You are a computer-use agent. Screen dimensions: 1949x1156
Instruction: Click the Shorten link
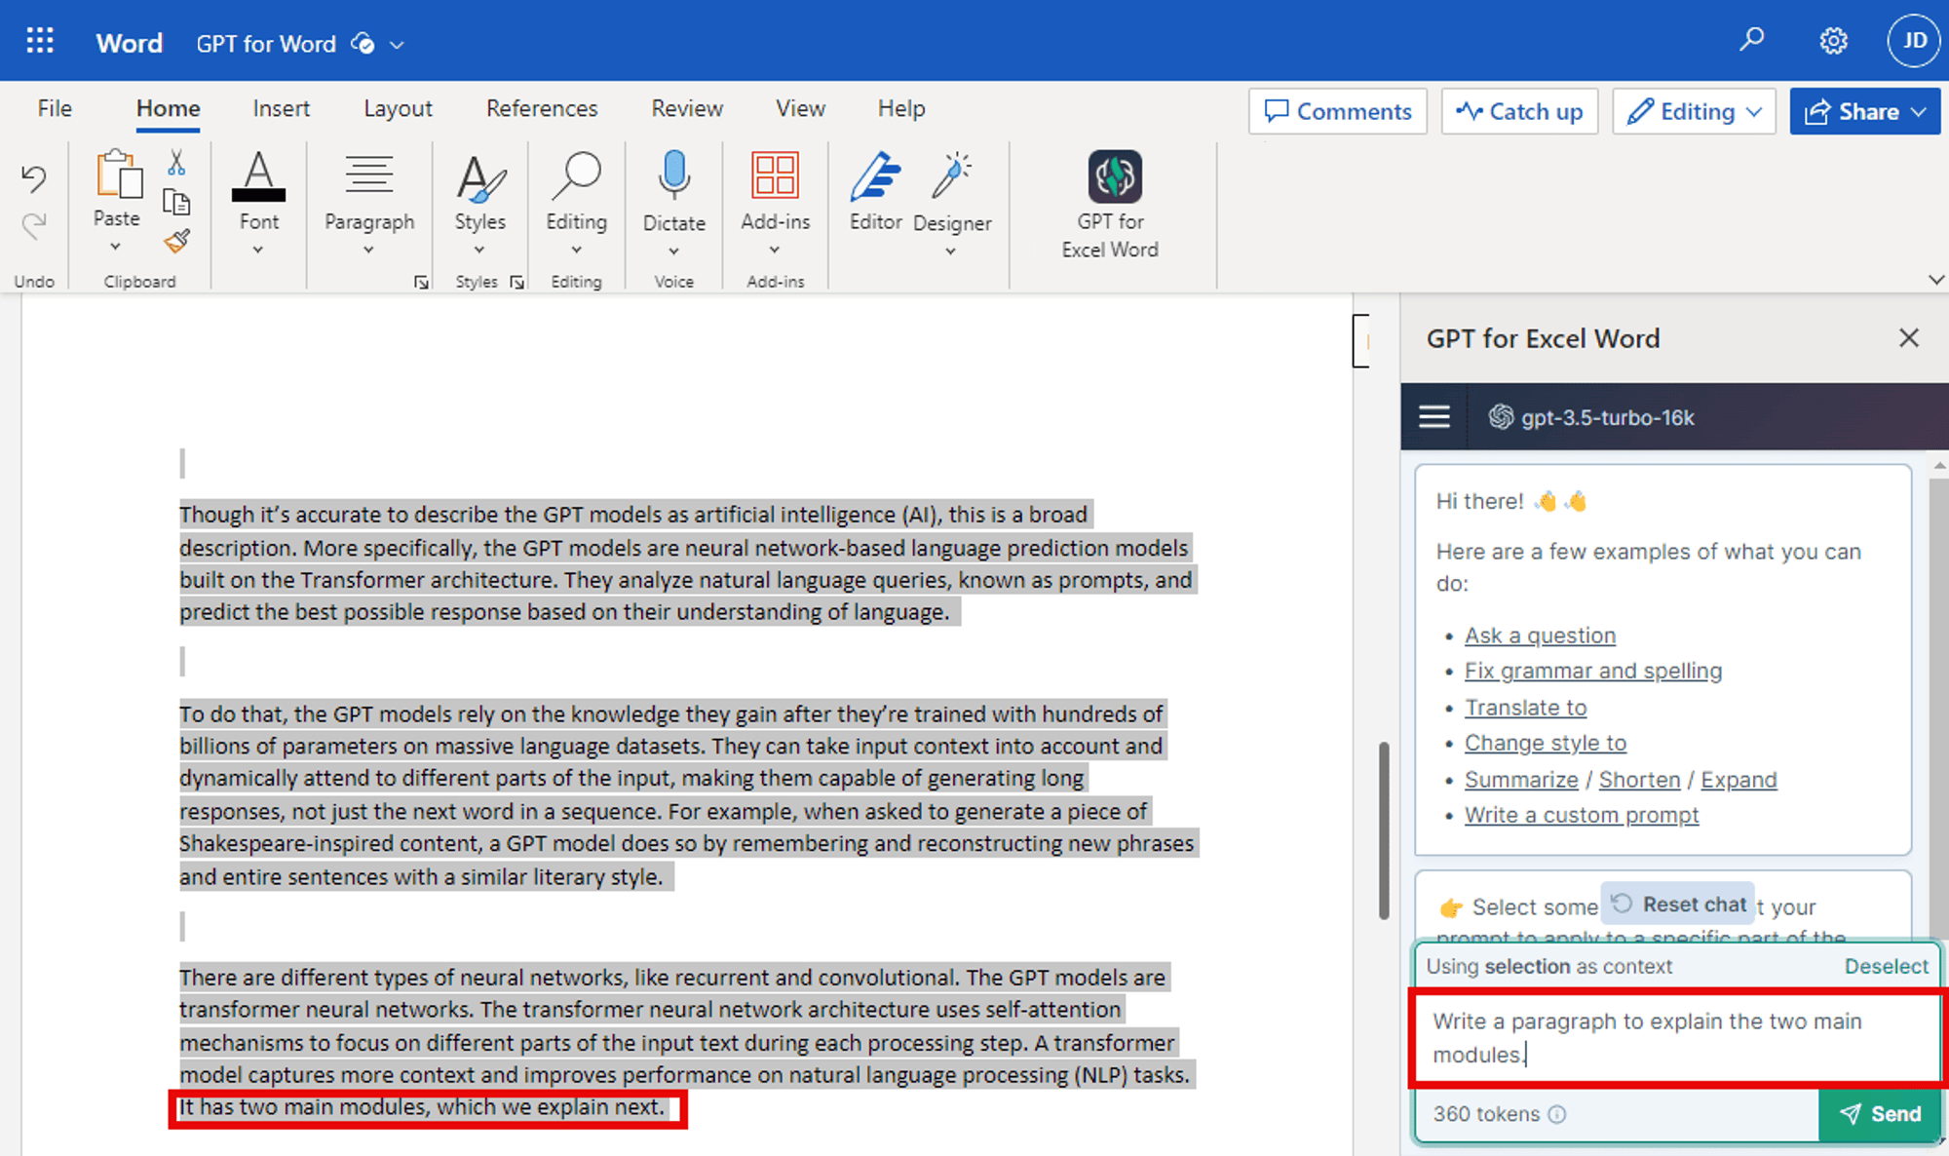pyautogui.click(x=1639, y=780)
